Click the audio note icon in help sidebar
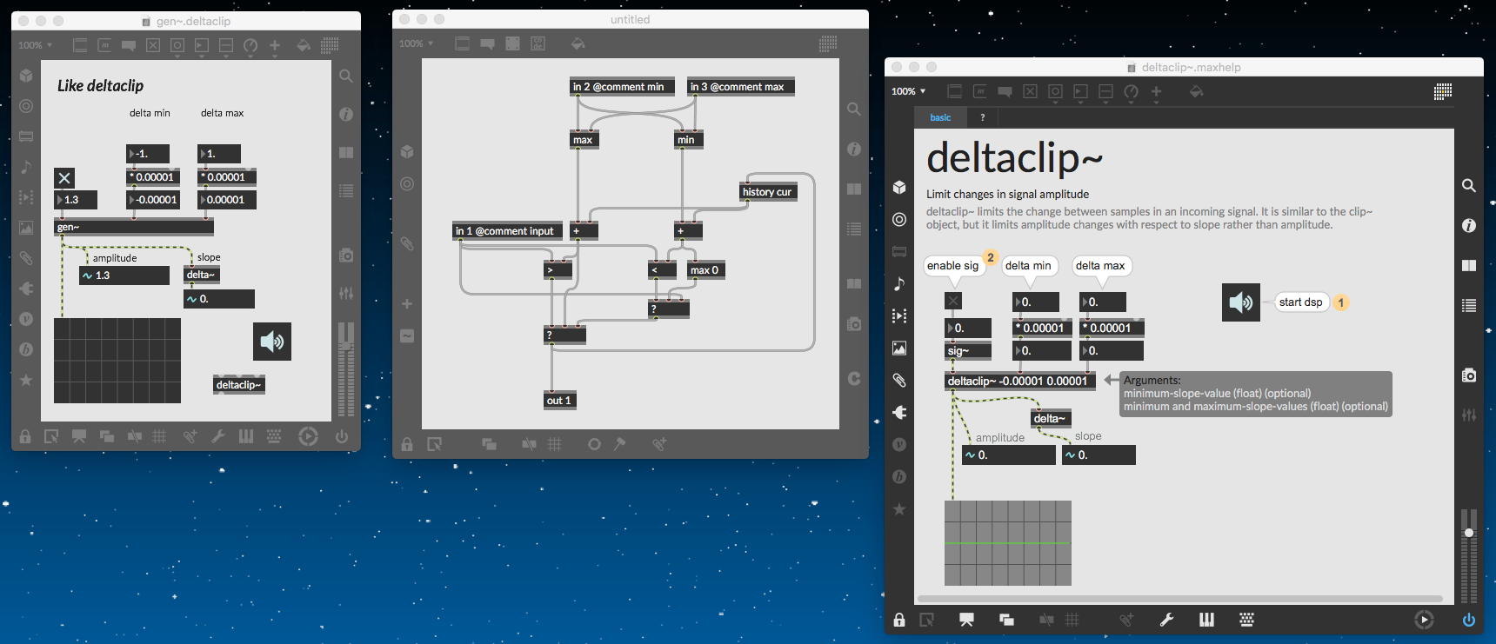1496x644 pixels. click(899, 284)
